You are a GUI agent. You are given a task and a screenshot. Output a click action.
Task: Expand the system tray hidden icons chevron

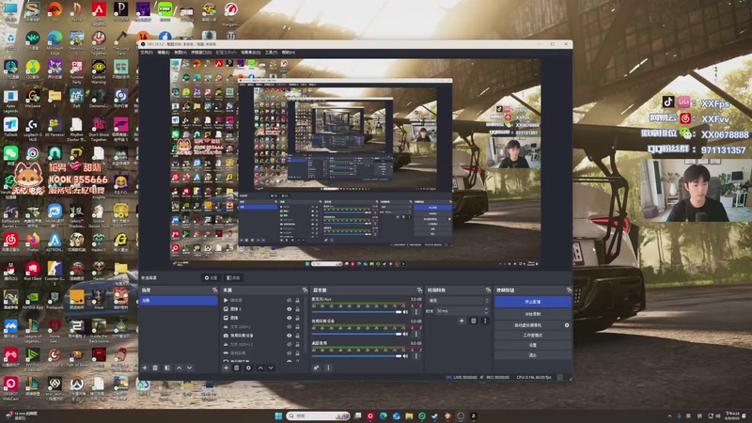point(669,415)
